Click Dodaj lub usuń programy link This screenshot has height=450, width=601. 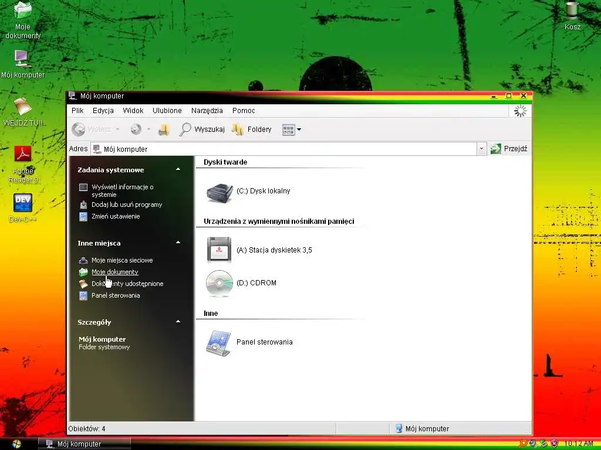coord(127,204)
